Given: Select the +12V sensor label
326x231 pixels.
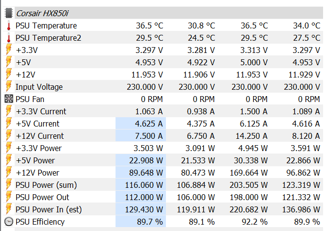Looking at the screenshot, I should (x=25, y=75).
